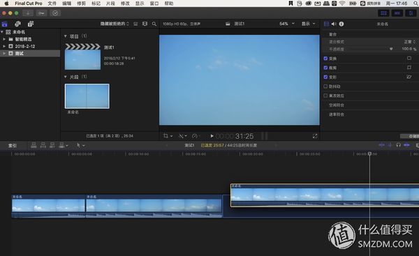Toggle browser filmstrip/list view icon
419x256 pixels.
click(135, 24)
